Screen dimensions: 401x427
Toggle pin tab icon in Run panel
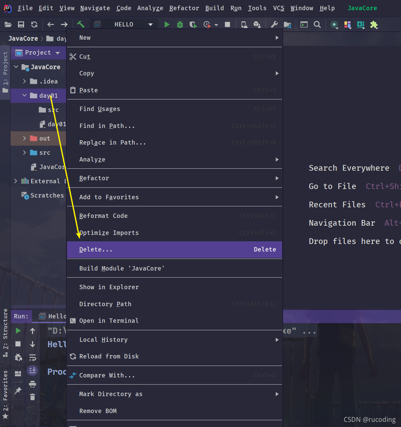coord(18,391)
